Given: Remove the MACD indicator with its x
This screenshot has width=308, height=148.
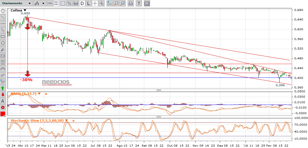Looking at the screenshot, I should [46, 94].
